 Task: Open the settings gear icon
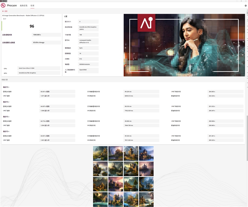[x=246, y=6]
